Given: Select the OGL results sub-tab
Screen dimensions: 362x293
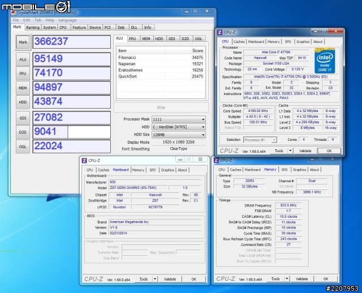Looking at the screenshot, I should (199, 39).
